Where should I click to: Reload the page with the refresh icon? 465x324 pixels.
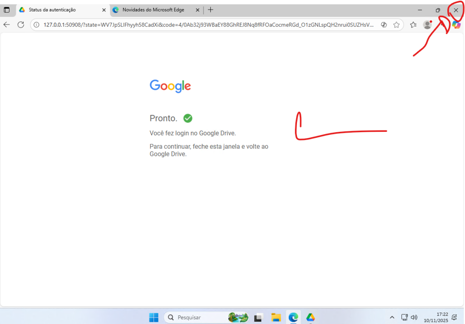20,25
